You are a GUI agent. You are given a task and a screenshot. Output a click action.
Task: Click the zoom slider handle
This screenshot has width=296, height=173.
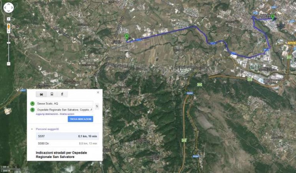(x=8, y=43)
